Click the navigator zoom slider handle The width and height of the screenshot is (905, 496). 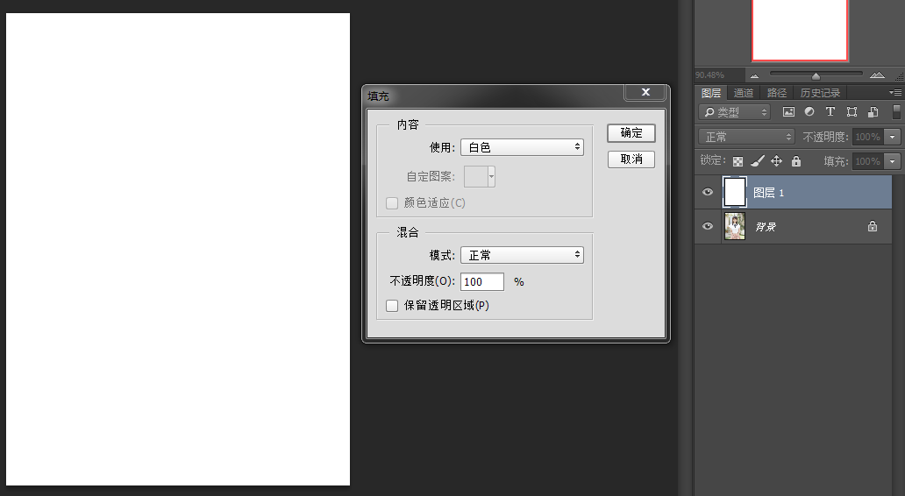[x=816, y=75]
